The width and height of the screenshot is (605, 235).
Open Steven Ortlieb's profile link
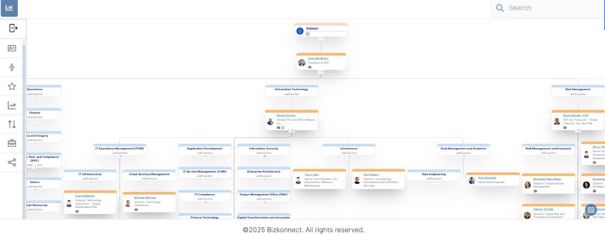click(543, 209)
